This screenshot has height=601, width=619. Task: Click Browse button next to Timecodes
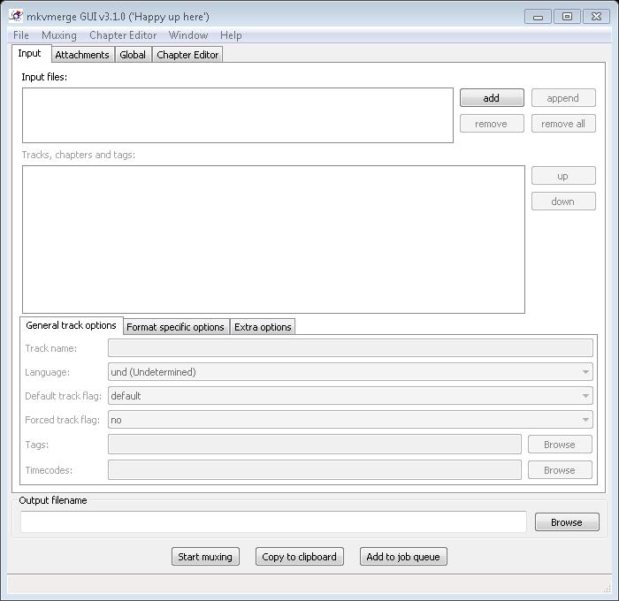[560, 470]
